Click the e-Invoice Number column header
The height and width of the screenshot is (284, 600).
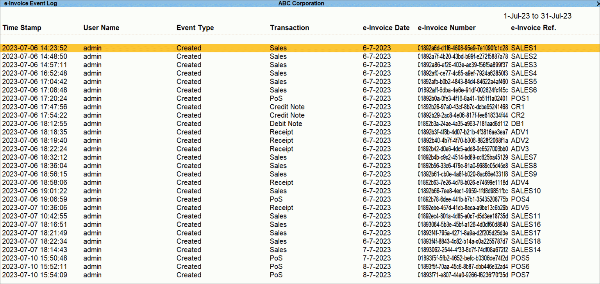coord(446,28)
